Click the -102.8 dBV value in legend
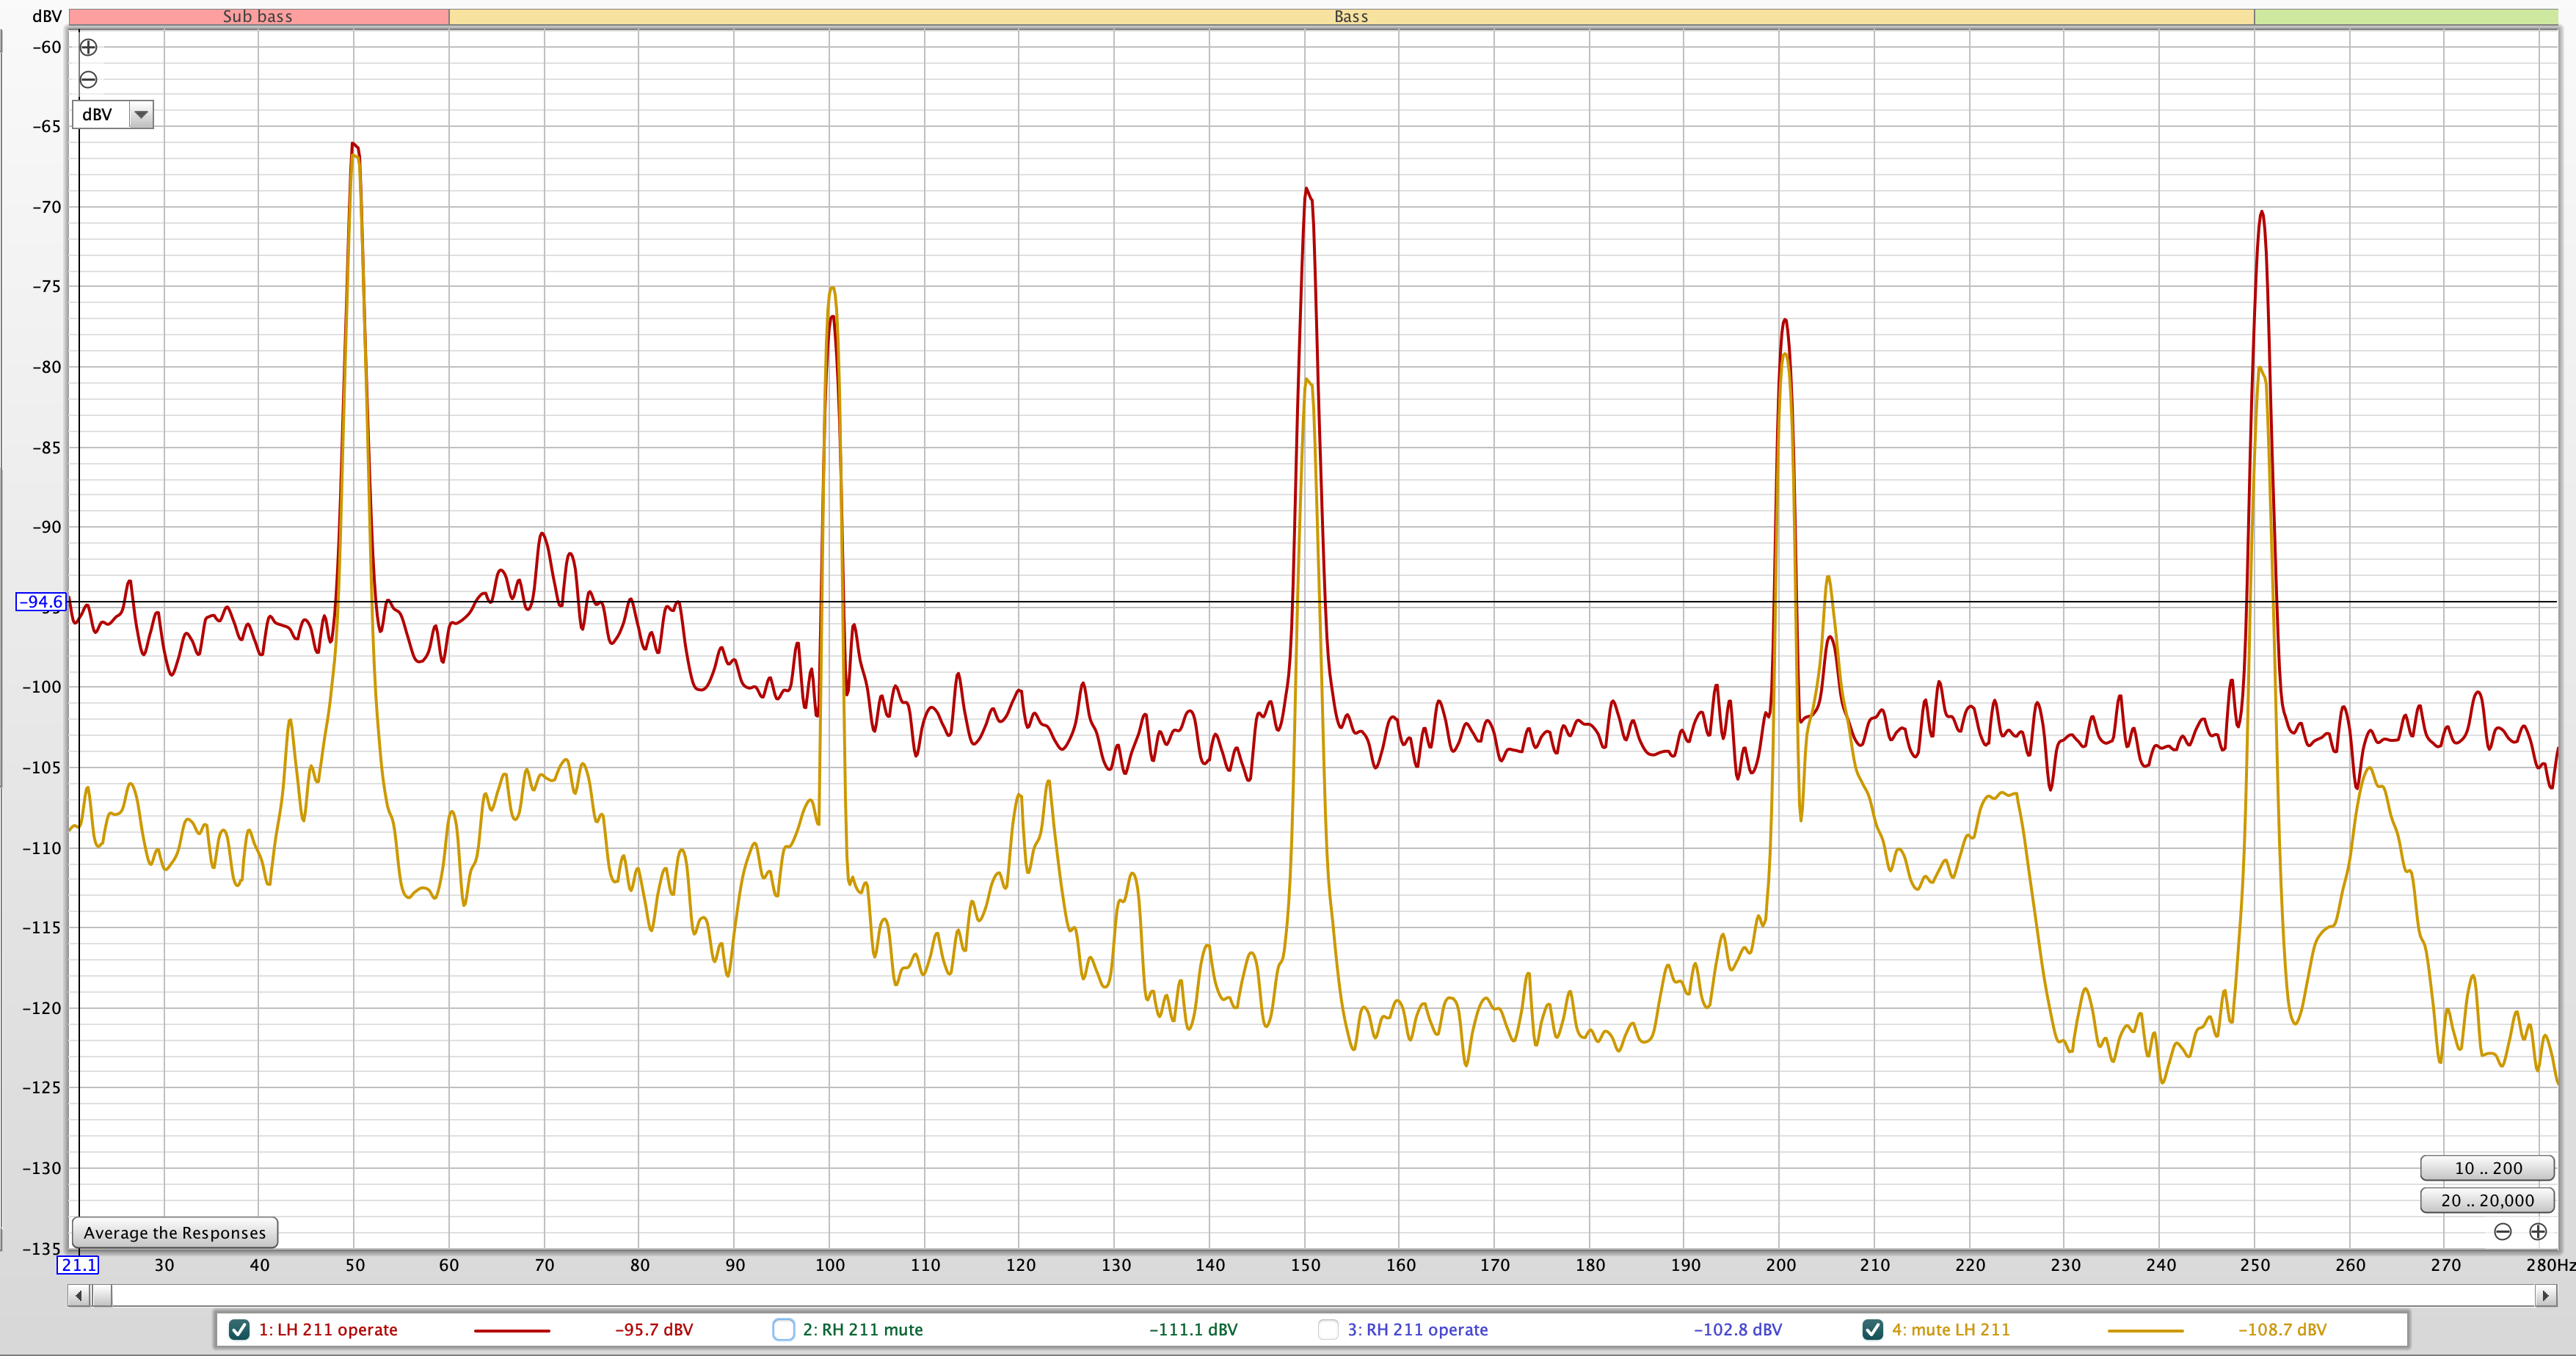The height and width of the screenshot is (1356, 2576). coord(1738,1330)
